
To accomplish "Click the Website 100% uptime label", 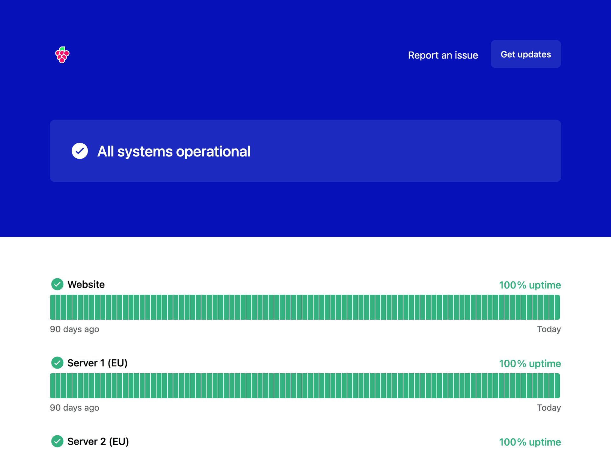I will pyautogui.click(x=530, y=285).
